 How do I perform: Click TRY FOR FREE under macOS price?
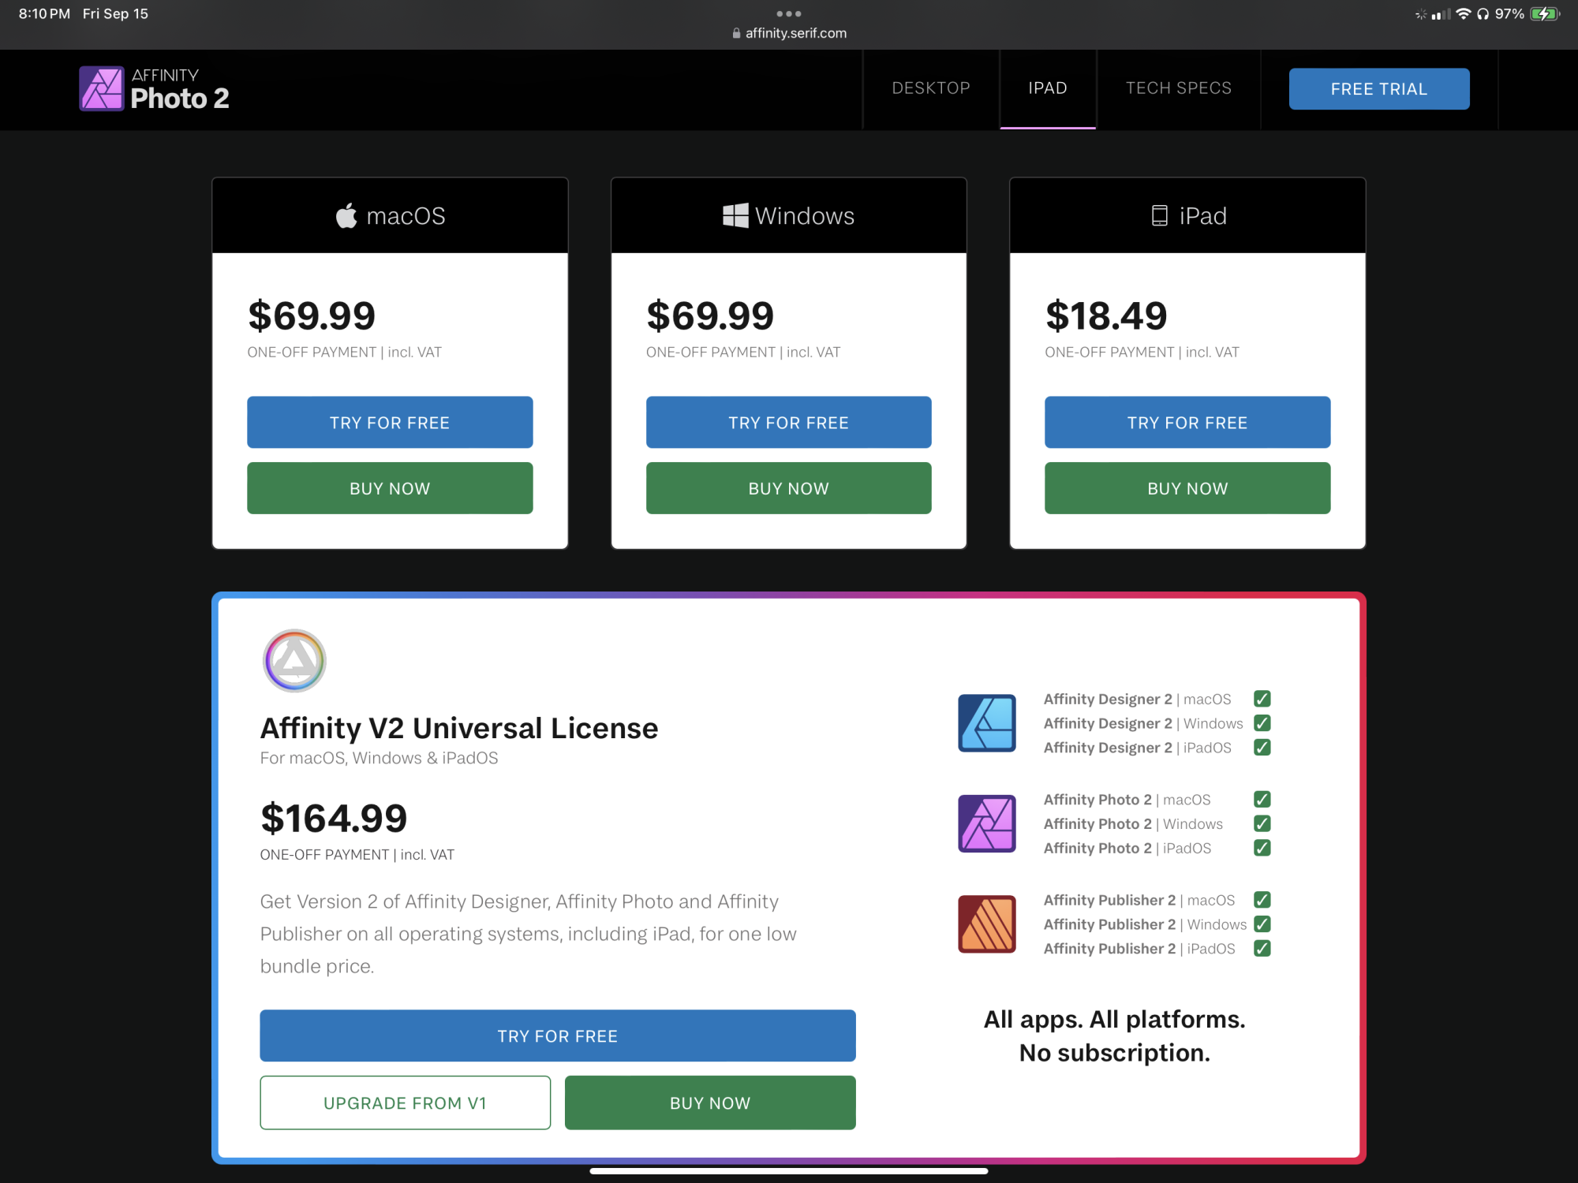click(x=390, y=423)
